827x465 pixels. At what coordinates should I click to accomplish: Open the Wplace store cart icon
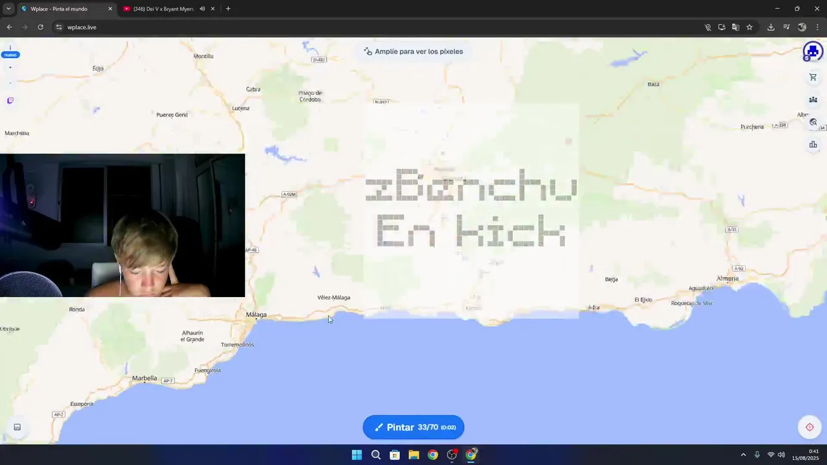click(813, 77)
